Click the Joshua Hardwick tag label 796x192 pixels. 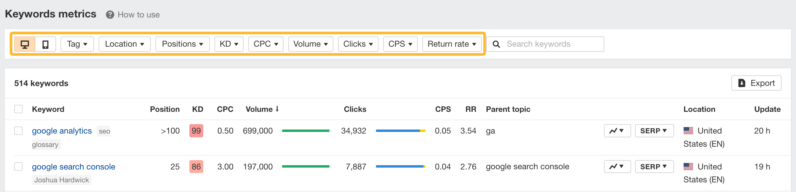pyautogui.click(x=61, y=180)
